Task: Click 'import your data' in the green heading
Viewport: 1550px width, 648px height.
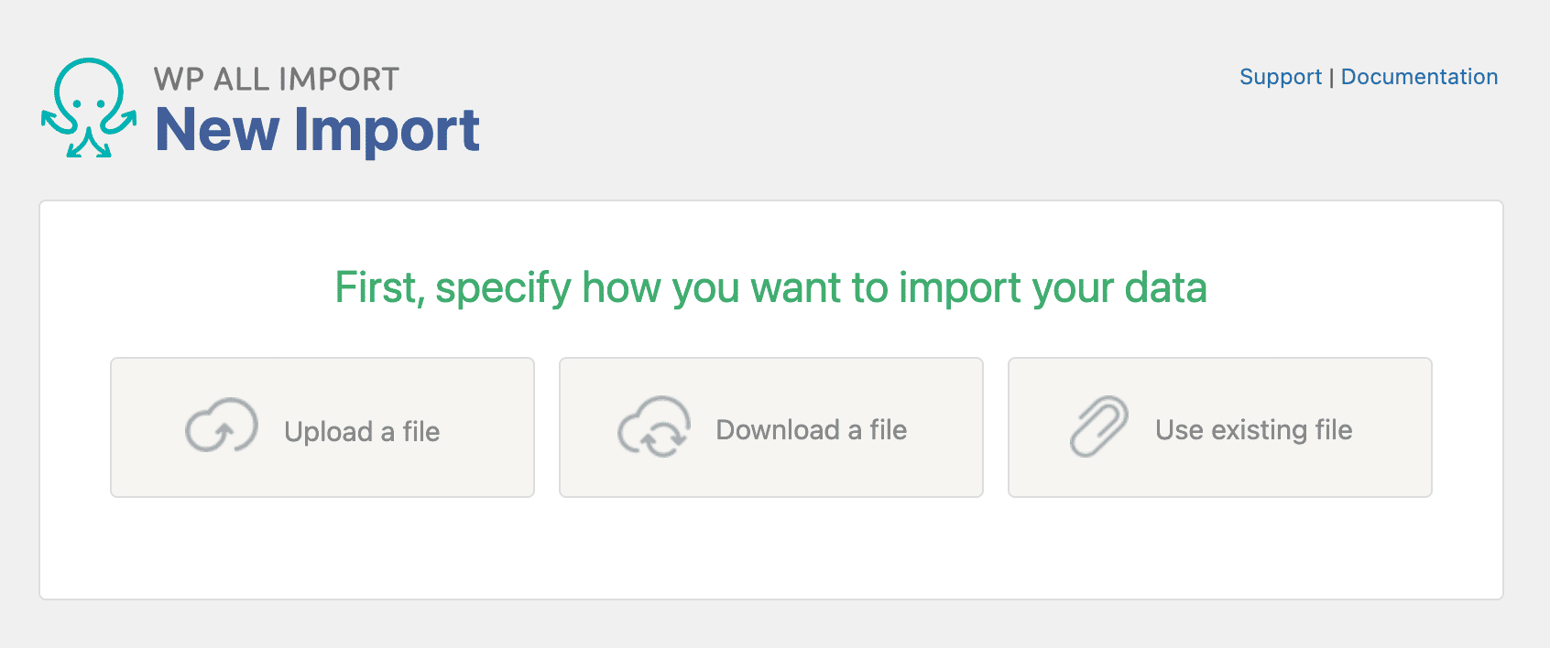Action: [x=1052, y=287]
